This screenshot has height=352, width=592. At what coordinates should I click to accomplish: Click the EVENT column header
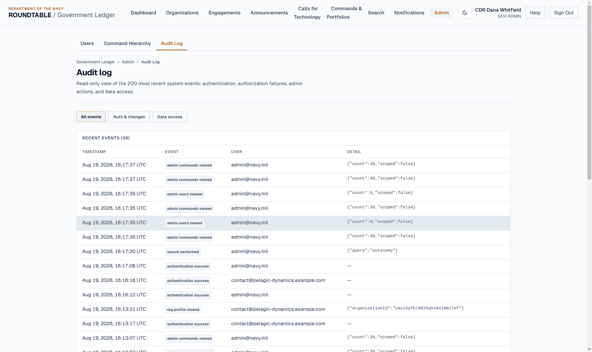[x=172, y=152]
